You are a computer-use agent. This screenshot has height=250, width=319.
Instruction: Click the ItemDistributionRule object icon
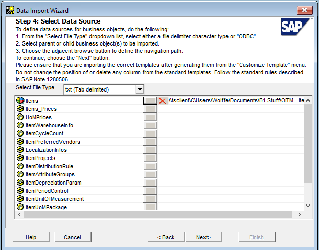pos(20,166)
